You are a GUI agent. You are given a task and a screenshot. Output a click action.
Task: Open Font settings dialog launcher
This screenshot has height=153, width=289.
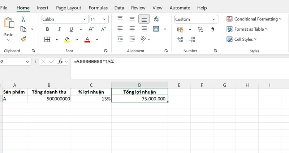tap(106, 51)
